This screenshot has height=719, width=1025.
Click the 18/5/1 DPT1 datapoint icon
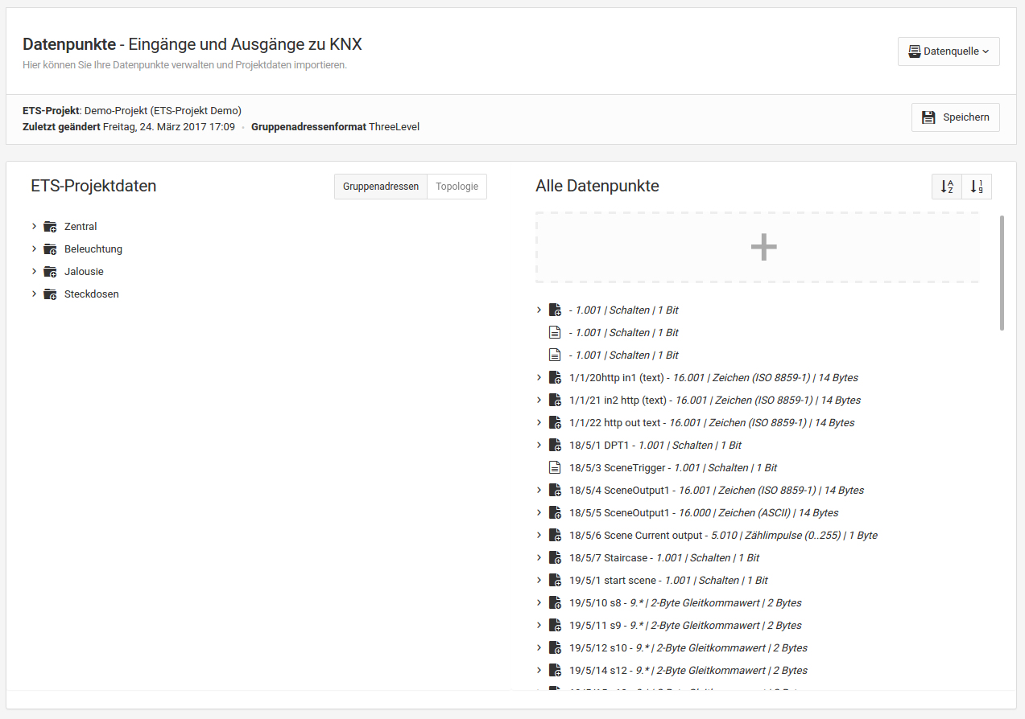click(x=554, y=446)
